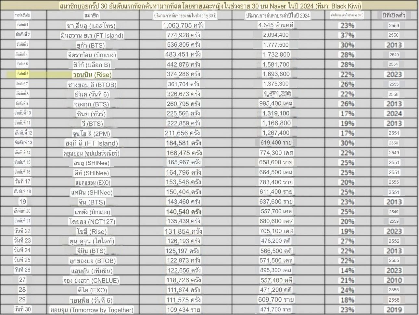
Task: Select the cell 'จุนโฮ ลี (2PM)'
Action: pos(91,134)
